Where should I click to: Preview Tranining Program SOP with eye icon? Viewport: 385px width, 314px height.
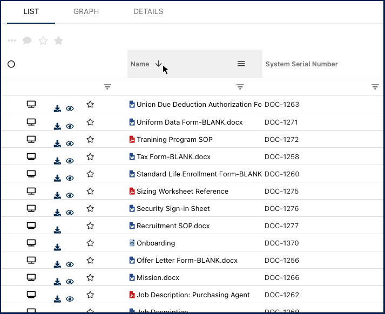[x=70, y=144]
